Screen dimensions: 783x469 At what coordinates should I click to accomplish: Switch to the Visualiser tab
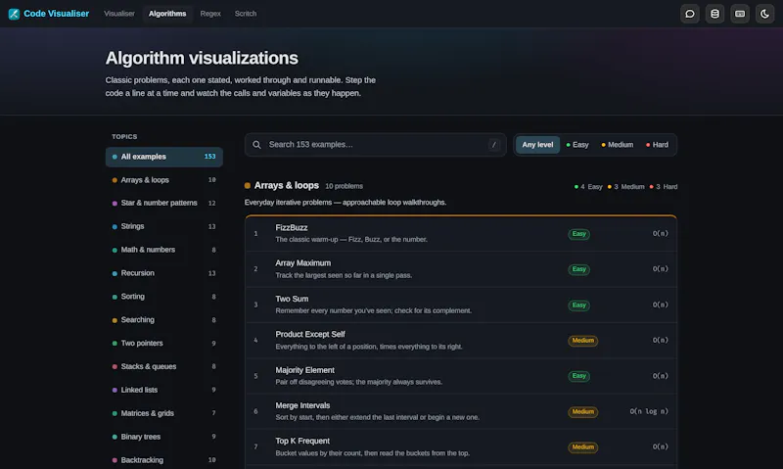tap(119, 14)
